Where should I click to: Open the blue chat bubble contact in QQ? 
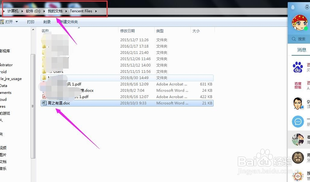pyautogui.click(x=298, y=122)
